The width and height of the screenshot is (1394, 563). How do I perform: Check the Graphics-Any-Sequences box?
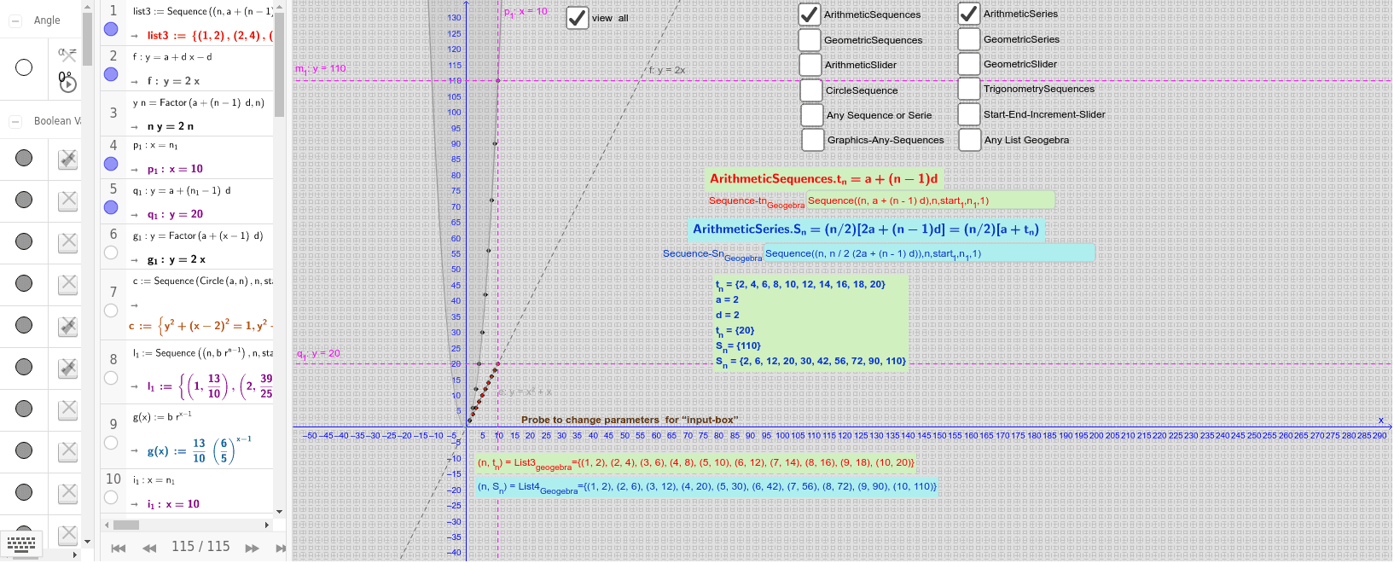pyautogui.click(x=813, y=140)
